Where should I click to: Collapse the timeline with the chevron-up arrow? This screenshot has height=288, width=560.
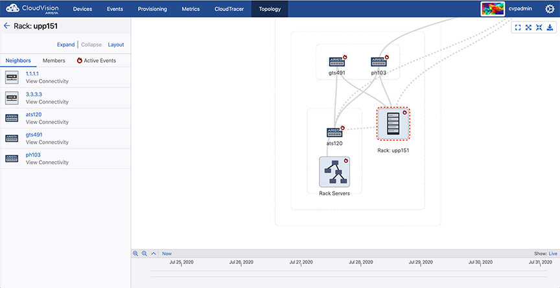tap(154, 254)
